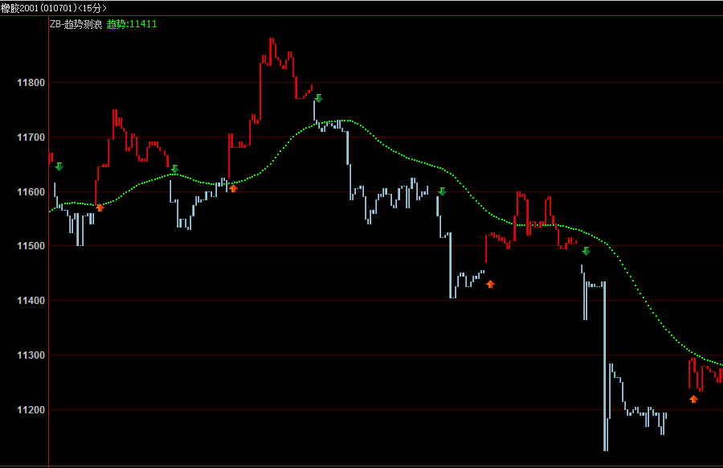Viewport: 723px width, 468px height.
Task: Click the 11300 price axis label
Action: pyautogui.click(x=31, y=355)
